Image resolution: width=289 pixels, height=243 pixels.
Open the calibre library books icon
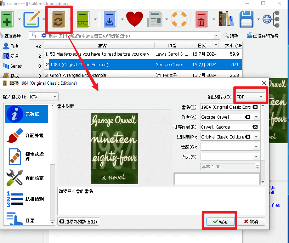[x=226, y=19]
